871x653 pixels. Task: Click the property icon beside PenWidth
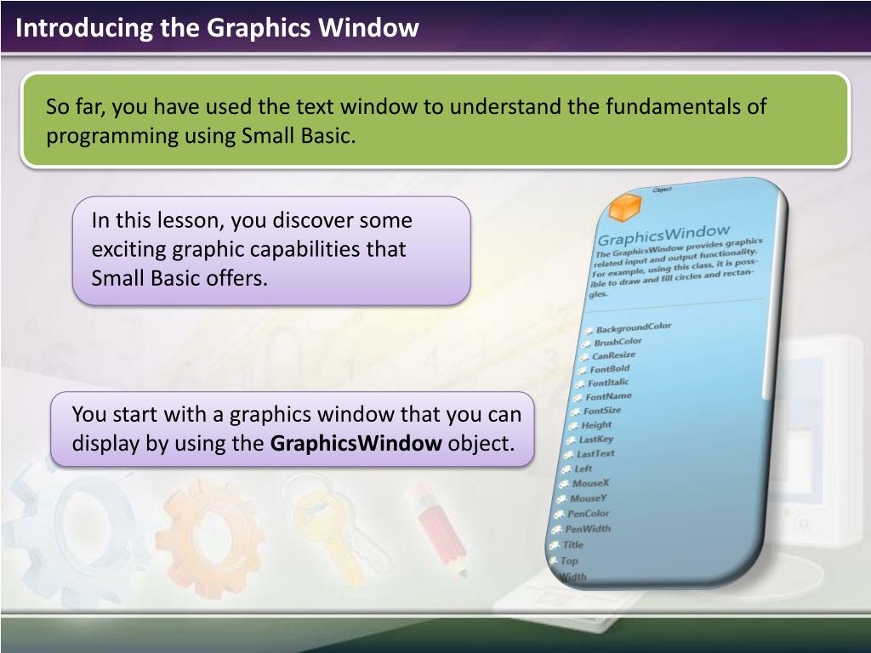tap(556, 530)
